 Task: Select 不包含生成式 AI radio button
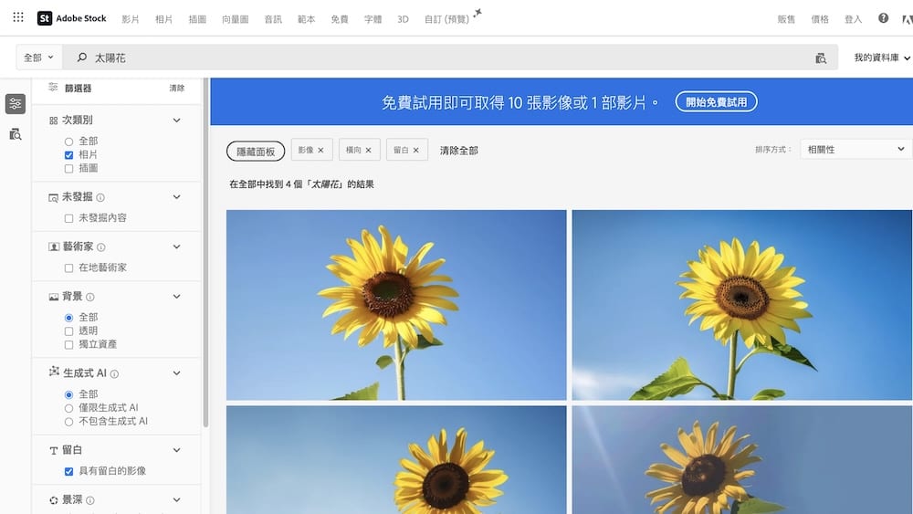coord(68,422)
